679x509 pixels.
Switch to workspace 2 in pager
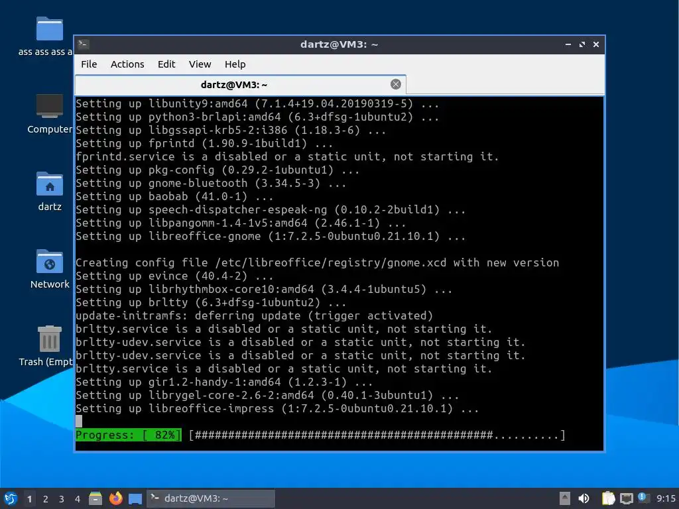(46, 499)
